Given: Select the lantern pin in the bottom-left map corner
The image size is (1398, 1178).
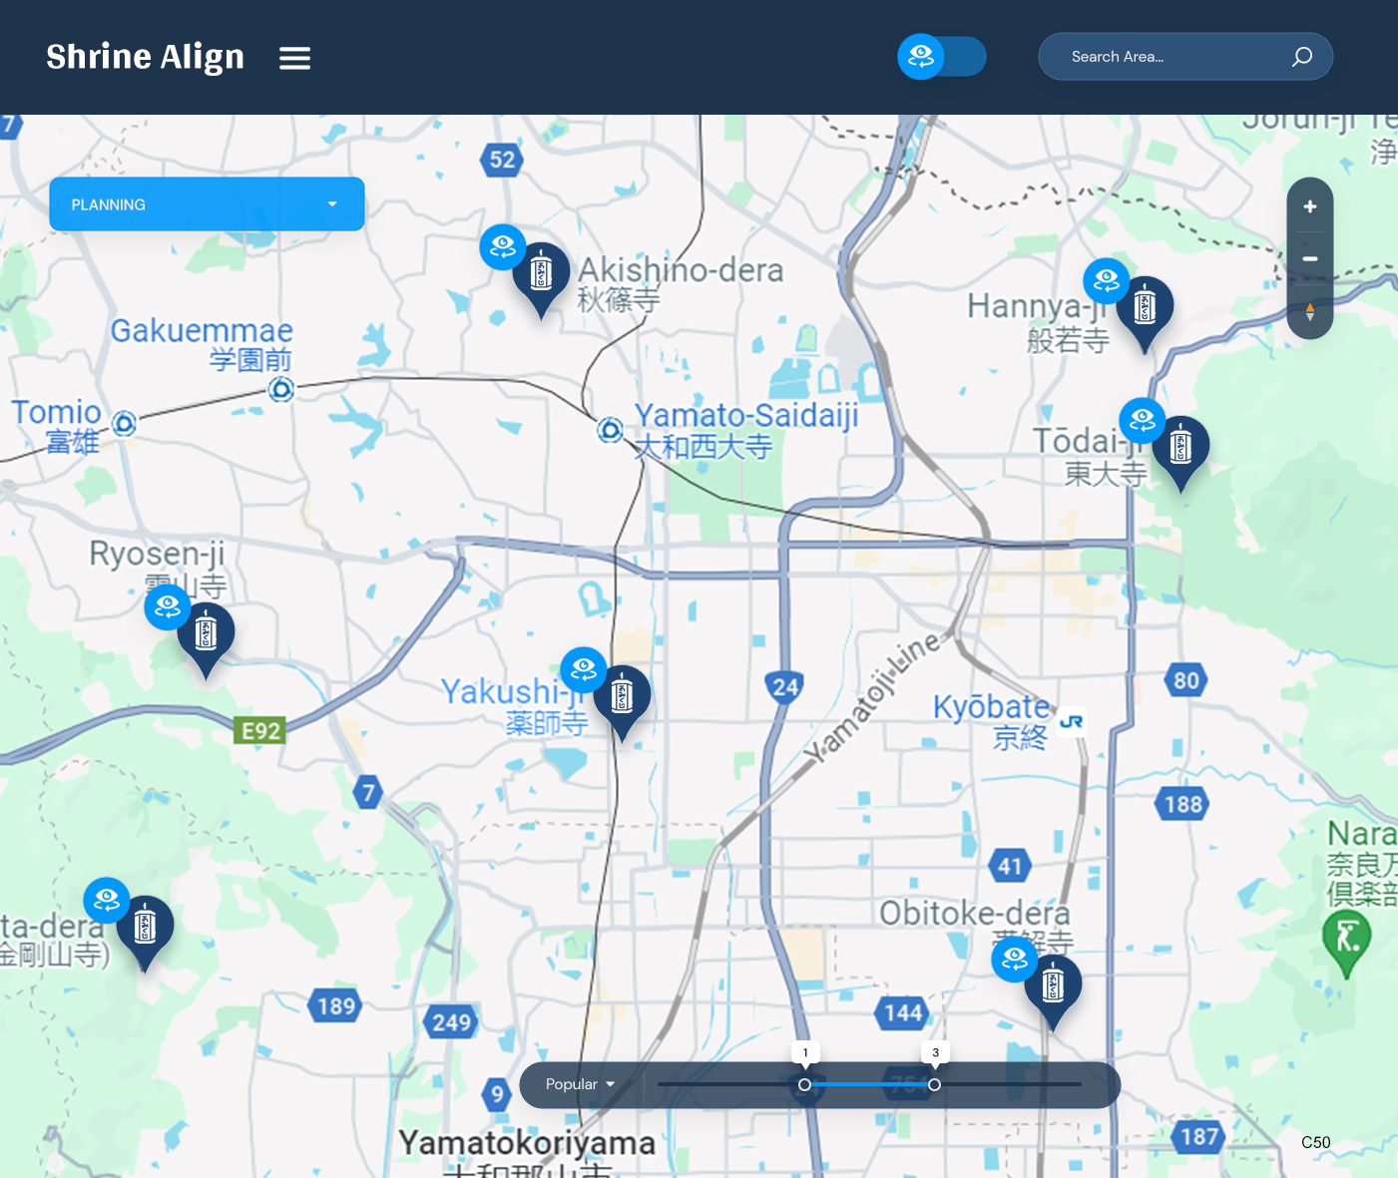Looking at the screenshot, I should click(x=145, y=933).
